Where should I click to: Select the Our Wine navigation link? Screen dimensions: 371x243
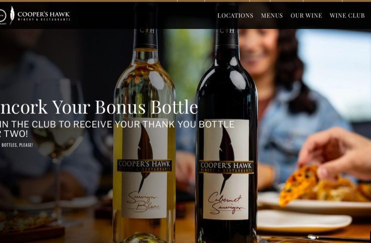(306, 15)
